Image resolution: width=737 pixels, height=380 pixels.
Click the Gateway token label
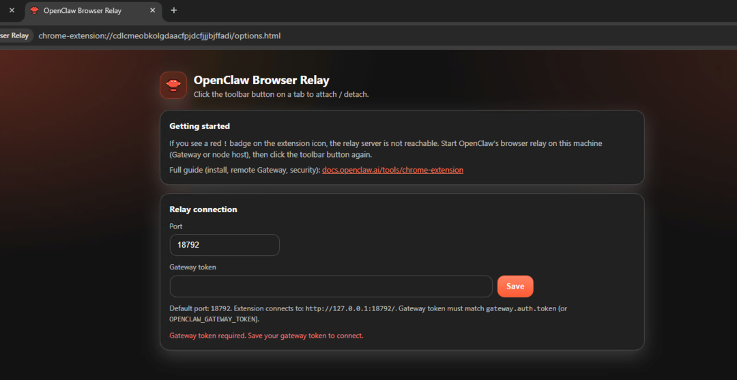(x=192, y=267)
